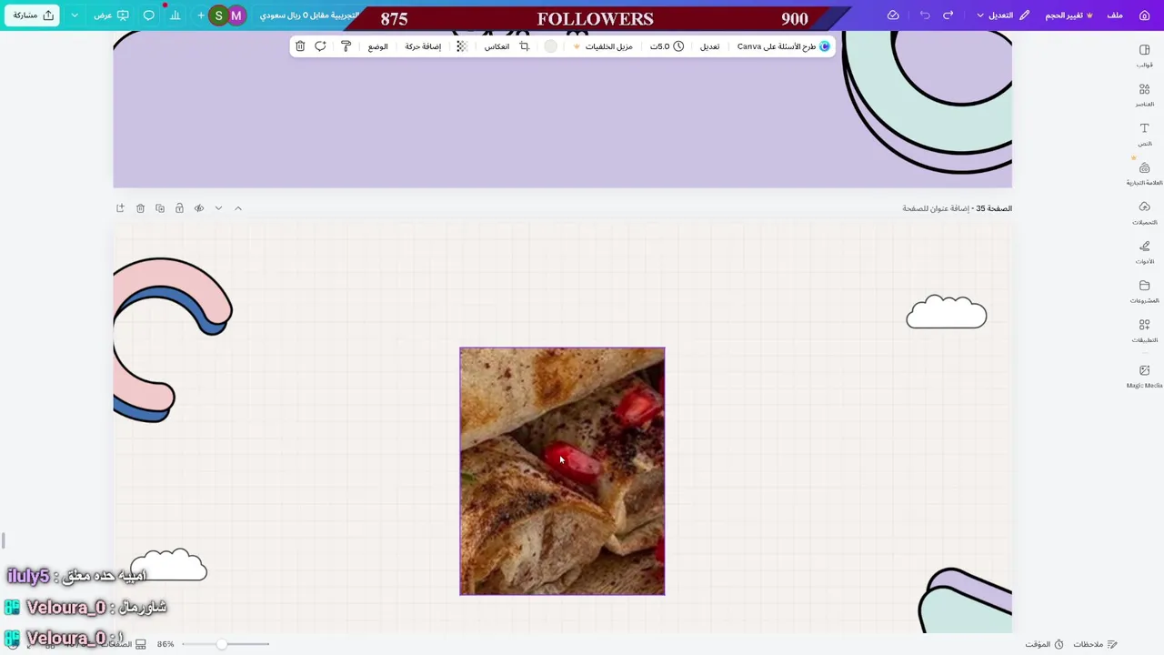Select the copy style paint roller icon

(346, 46)
